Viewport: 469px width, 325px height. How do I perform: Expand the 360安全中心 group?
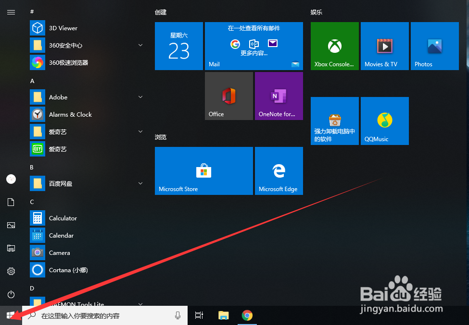pos(140,45)
